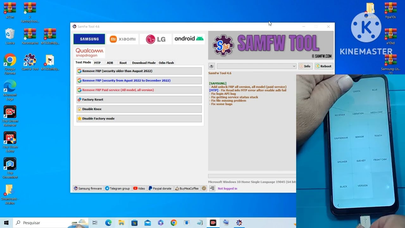Switch to iTop Screen Recorder on taskbar
Viewport: 405px width, 228px height.
213,223
